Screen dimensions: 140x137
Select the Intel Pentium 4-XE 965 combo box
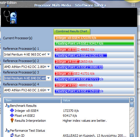27,54
